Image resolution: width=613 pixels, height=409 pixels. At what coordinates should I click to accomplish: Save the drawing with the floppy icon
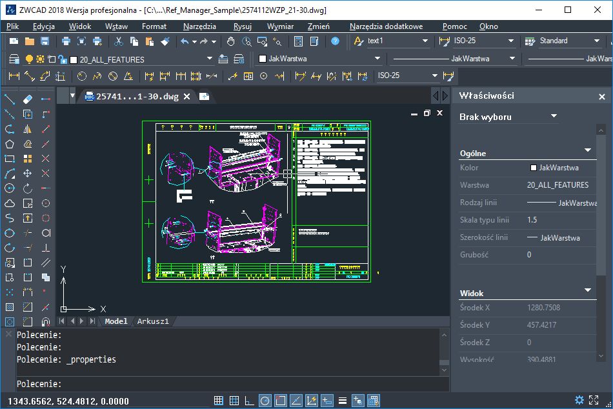point(45,41)
